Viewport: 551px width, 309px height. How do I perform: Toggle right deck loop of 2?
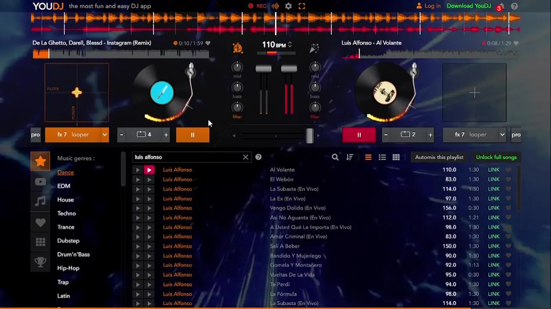coord(408,135)
